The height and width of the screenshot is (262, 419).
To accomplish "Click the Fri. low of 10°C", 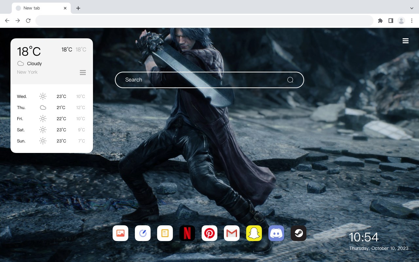I will (81, 119).
